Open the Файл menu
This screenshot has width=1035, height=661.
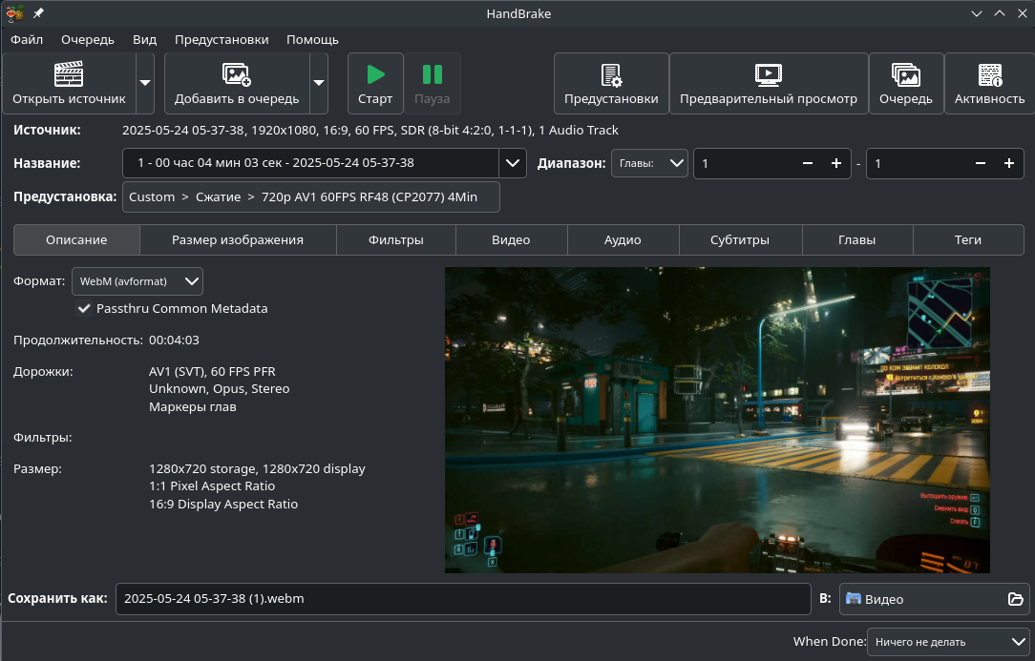(27, 39)
